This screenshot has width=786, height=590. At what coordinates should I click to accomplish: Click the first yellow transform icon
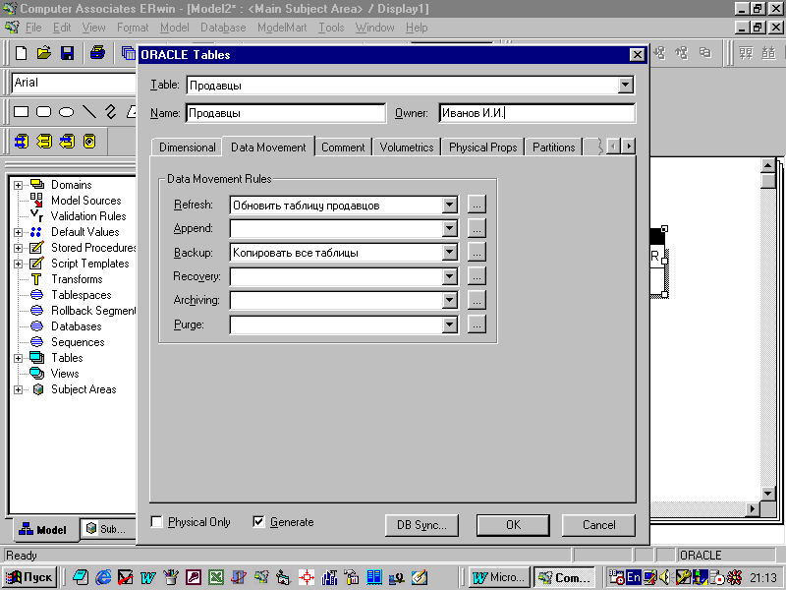22,142
